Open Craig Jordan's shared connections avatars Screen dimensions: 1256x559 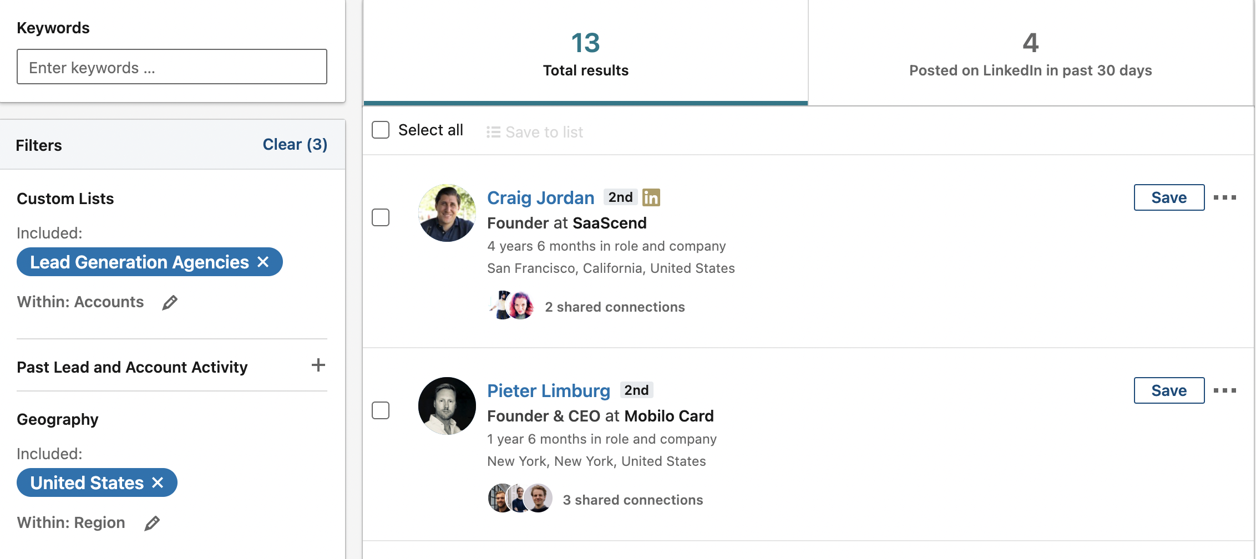(511, 306)
